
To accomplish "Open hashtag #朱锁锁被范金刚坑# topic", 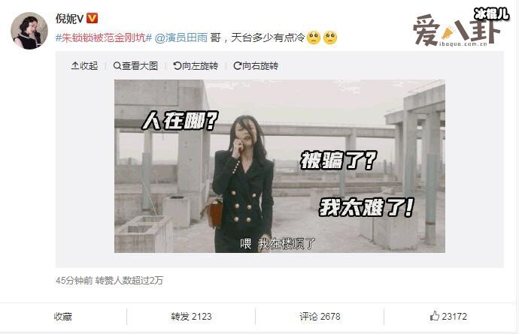I will pos(104,38).
